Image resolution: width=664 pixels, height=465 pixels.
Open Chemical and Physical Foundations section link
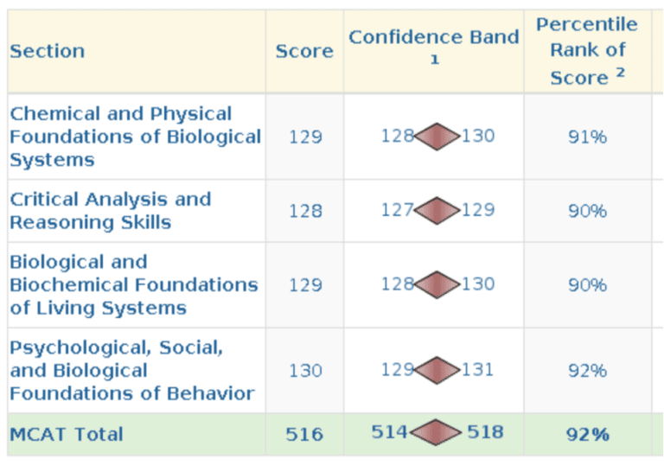(135, 137)
